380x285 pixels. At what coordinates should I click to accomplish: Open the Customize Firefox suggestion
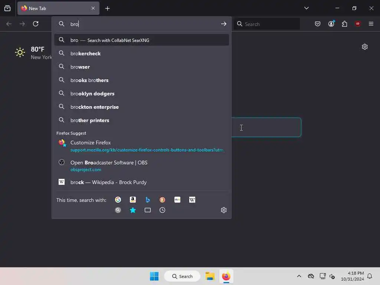tap(141, 146)
